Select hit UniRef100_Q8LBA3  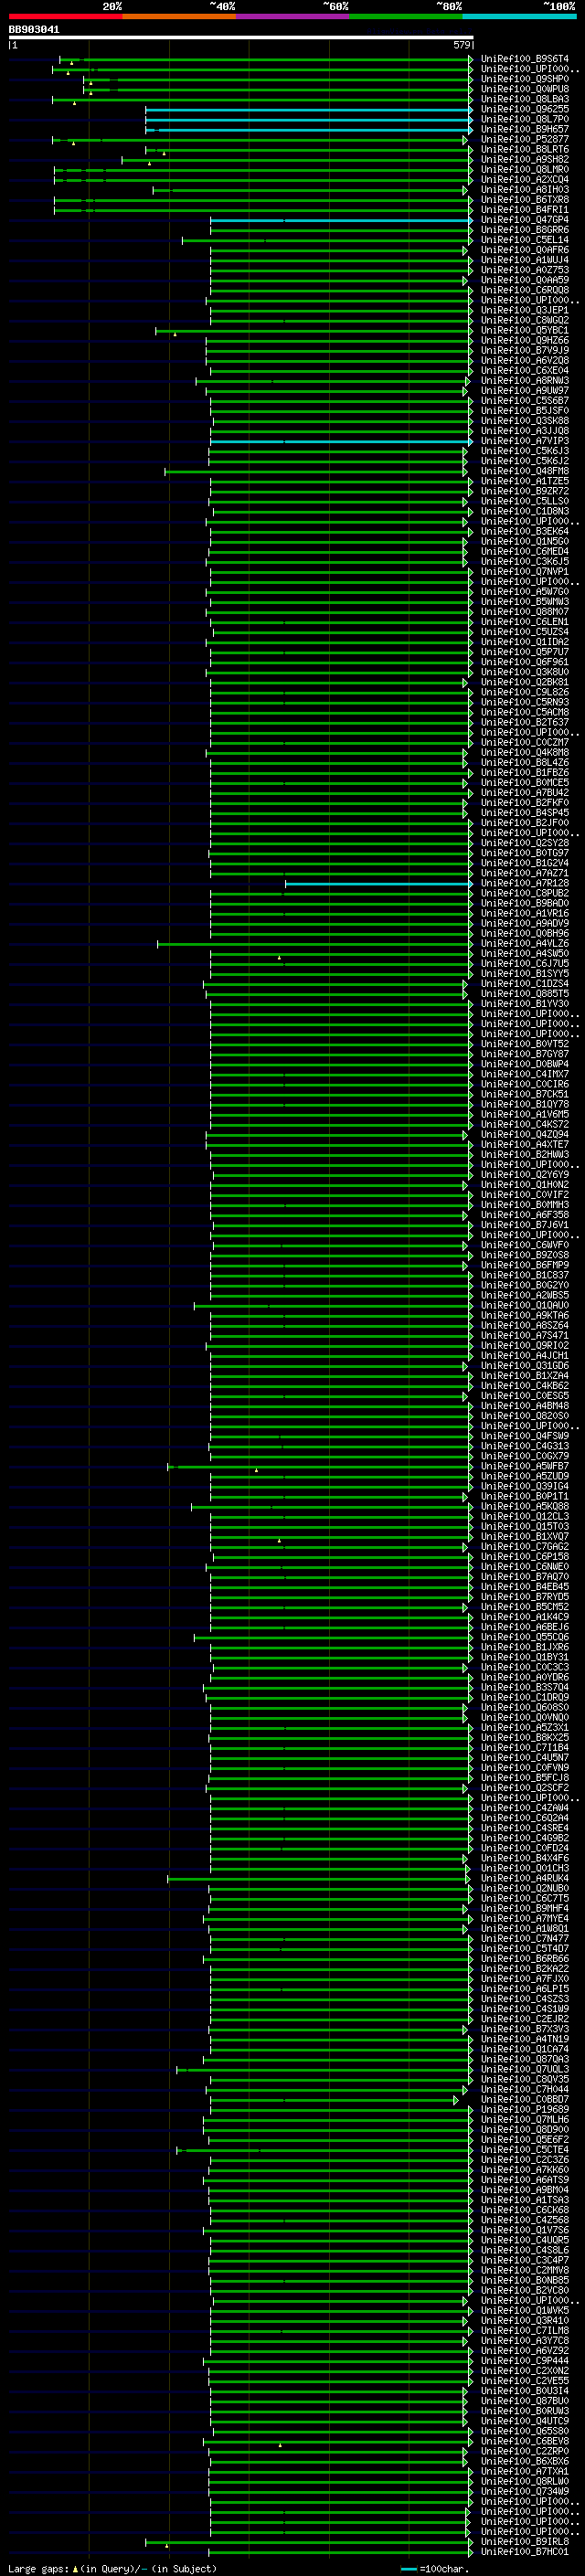pyautogui.click(x=524, y=99)
